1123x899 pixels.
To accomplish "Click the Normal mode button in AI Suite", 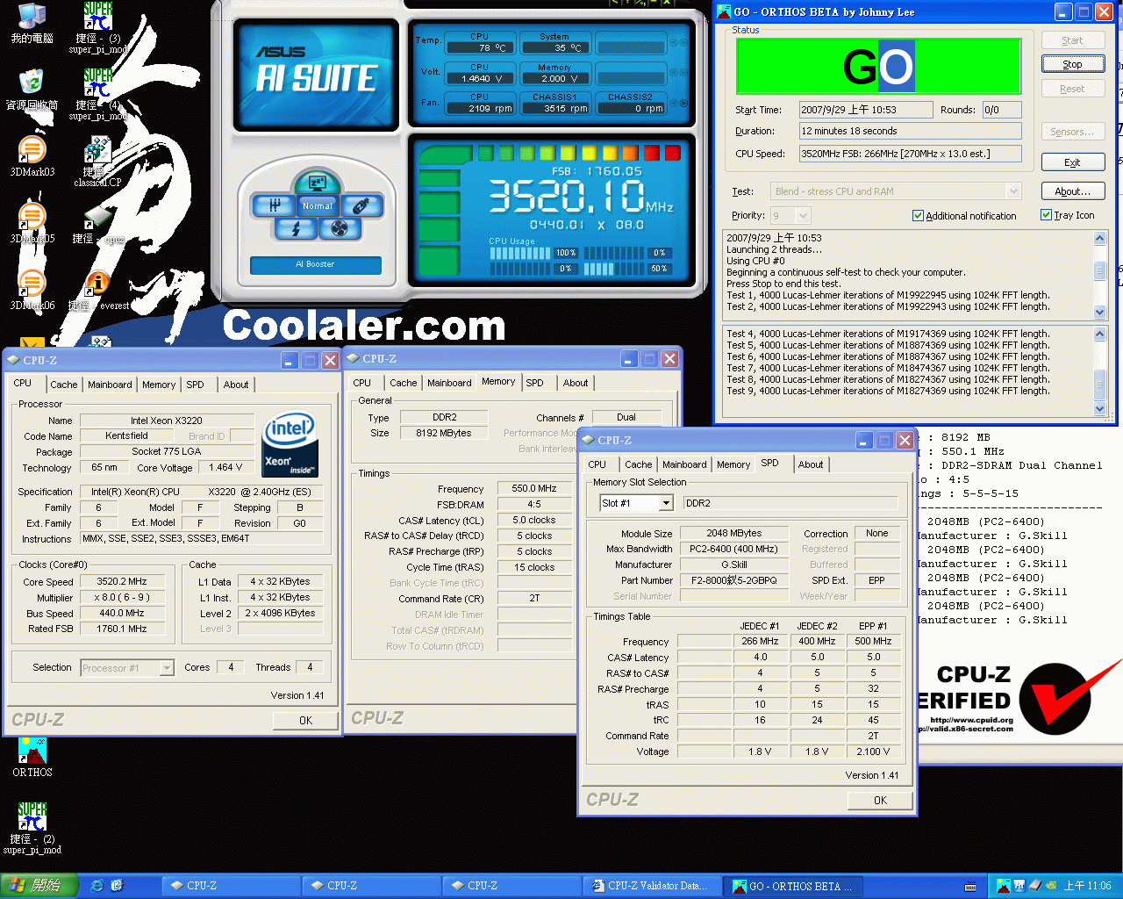I will coord(317,205).
